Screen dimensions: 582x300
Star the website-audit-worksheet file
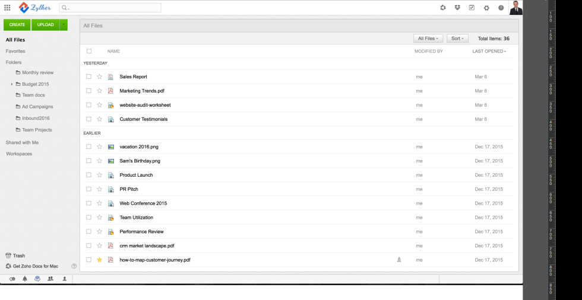pyautogui.click(x=100, y=105)
